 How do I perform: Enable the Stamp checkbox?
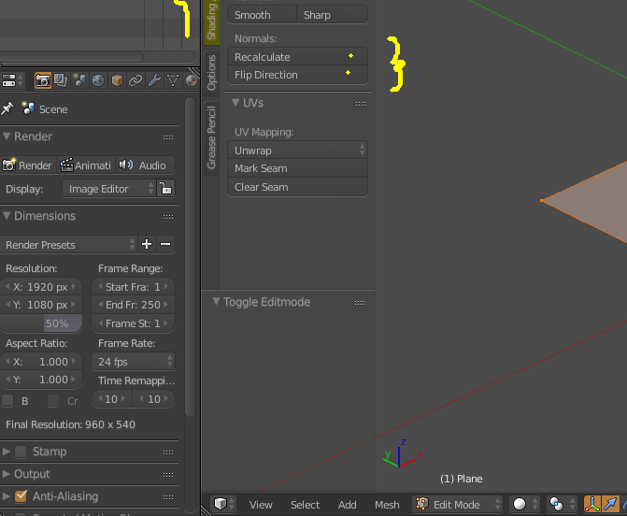pos(21,451)
